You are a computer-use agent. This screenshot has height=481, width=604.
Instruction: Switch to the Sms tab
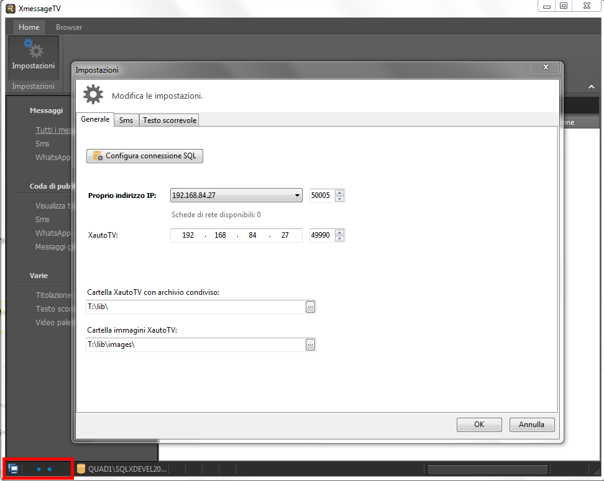pos(126,120)
